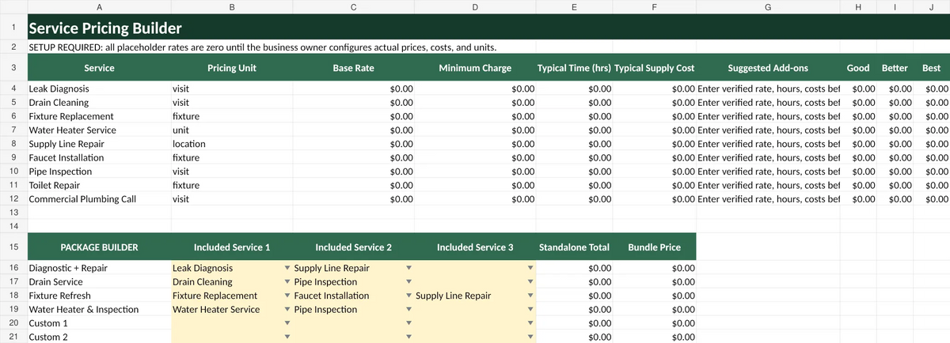Open Included Service 1 dropdown for Custom 1
The image size is (950, 343).
[x=287, y=323]
